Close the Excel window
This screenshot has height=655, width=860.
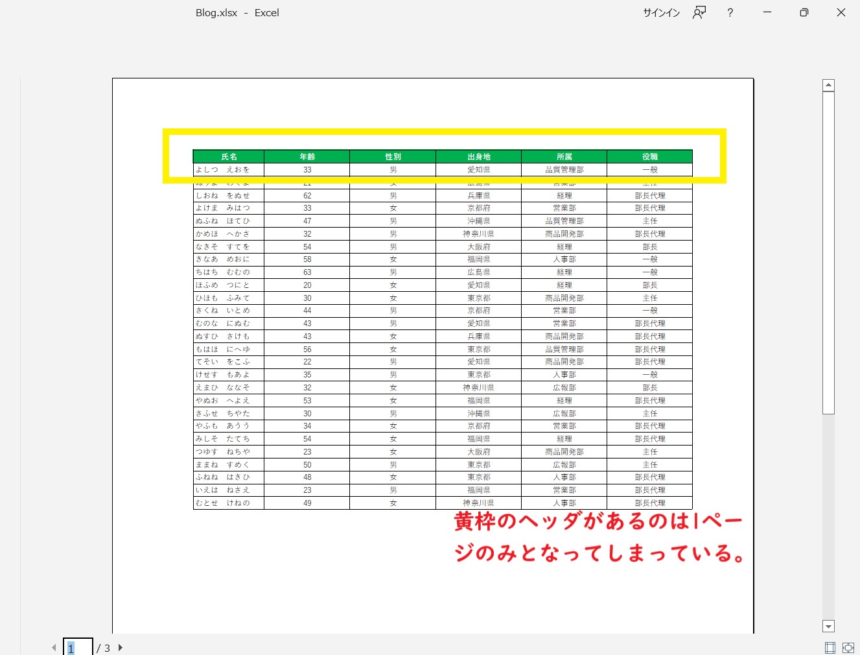pyautogui.click(x=841, y=12)
